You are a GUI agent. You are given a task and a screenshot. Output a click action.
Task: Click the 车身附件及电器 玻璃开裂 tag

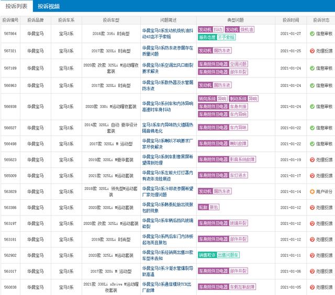click(223, 223)
